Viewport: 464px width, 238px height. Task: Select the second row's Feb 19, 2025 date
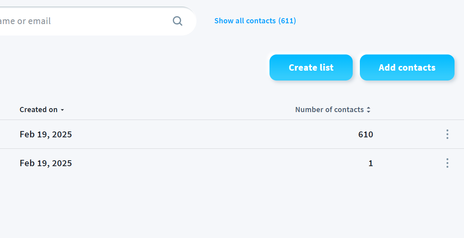[x=46, y=163]
